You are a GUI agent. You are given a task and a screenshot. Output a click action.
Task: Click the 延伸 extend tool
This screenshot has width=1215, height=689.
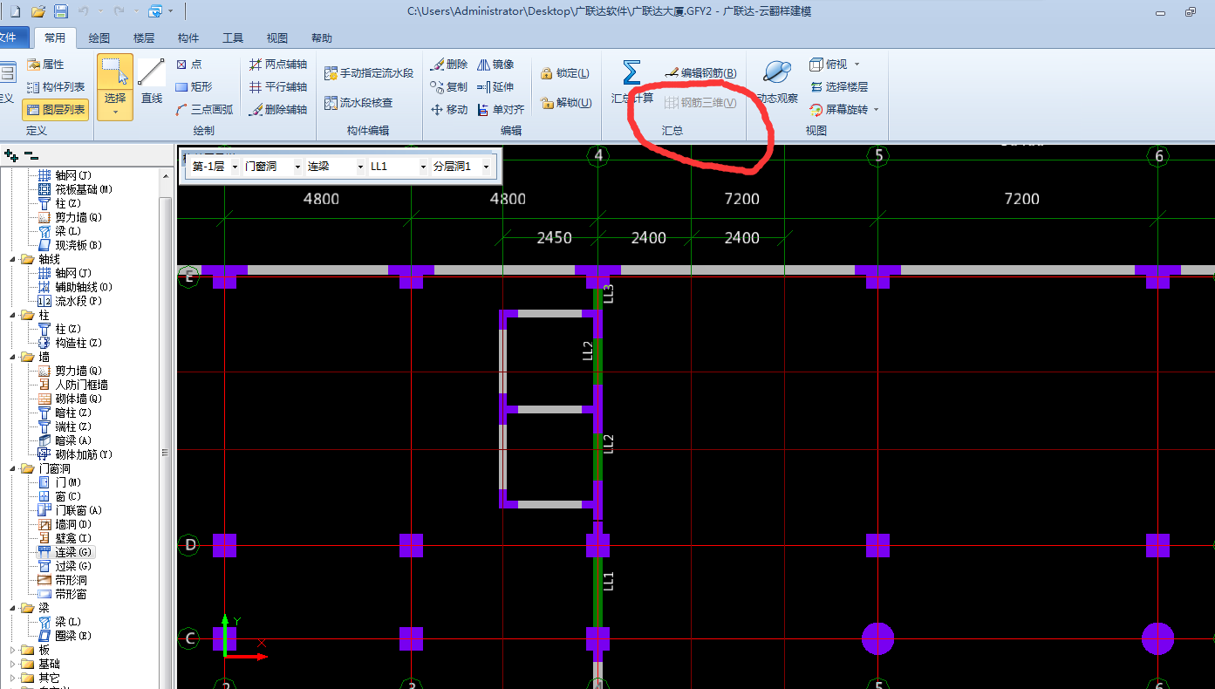tap(495, 87)
